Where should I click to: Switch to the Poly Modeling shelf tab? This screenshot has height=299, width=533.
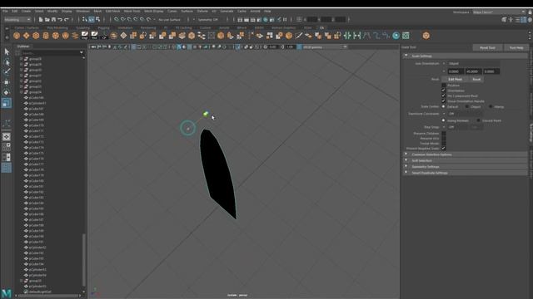point(57,27)
